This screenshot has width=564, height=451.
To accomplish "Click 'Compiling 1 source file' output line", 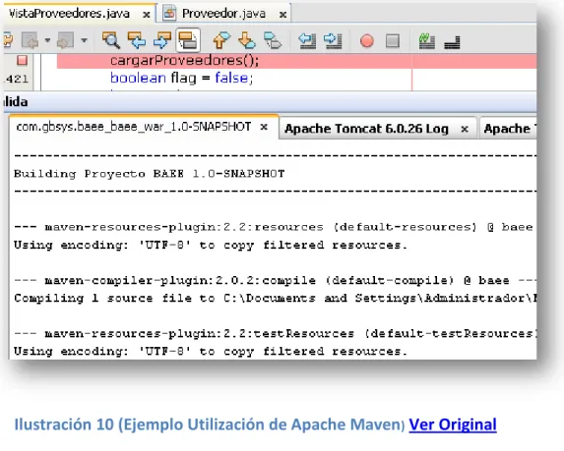I will [276, 298].
